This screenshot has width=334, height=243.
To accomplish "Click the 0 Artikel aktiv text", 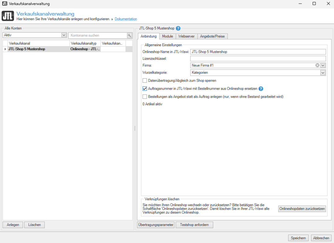I will pyautogui.click(x=152, y=104).
